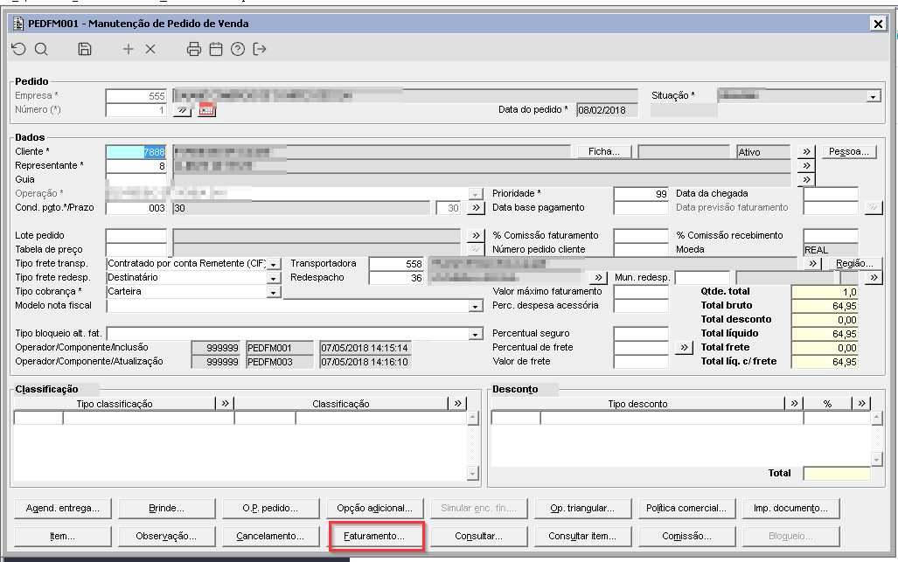The height and width of the screenshot is (562, 898).
Task: Open lookup arrow beside Ativo field
Action: point(806,152)
